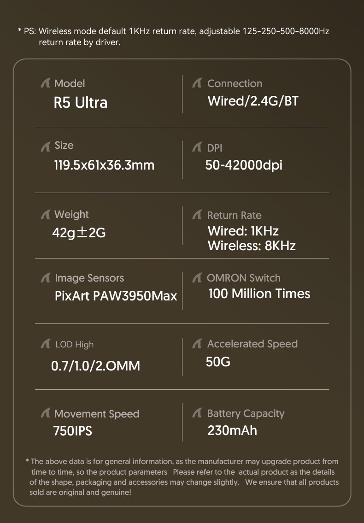Click the icon beside the Weight label

(45, 215)
